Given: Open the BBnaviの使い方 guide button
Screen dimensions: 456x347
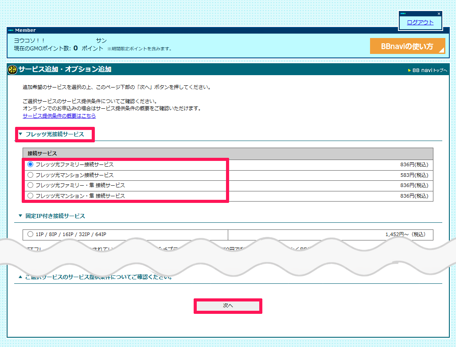Looking at the screenshot, I should coord(407,46).
